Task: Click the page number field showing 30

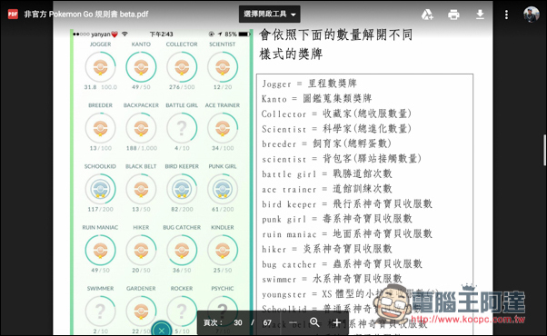Action: tap(238, 322)
